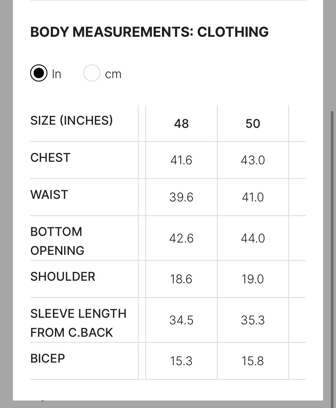Image resolution: width=336 pixels, height=408 pixels.
Task: Click the SHOULDER row label
Action: pyautogui.click(x=63, y=277)
